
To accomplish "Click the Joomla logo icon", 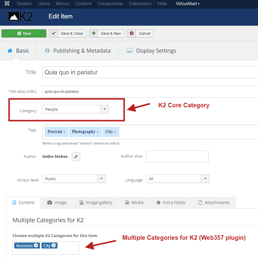I will (x=7, y=3).
